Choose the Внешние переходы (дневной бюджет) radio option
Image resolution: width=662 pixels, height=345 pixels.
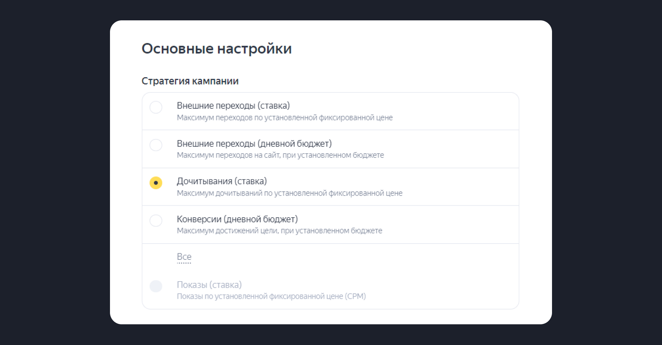point(156,145)
